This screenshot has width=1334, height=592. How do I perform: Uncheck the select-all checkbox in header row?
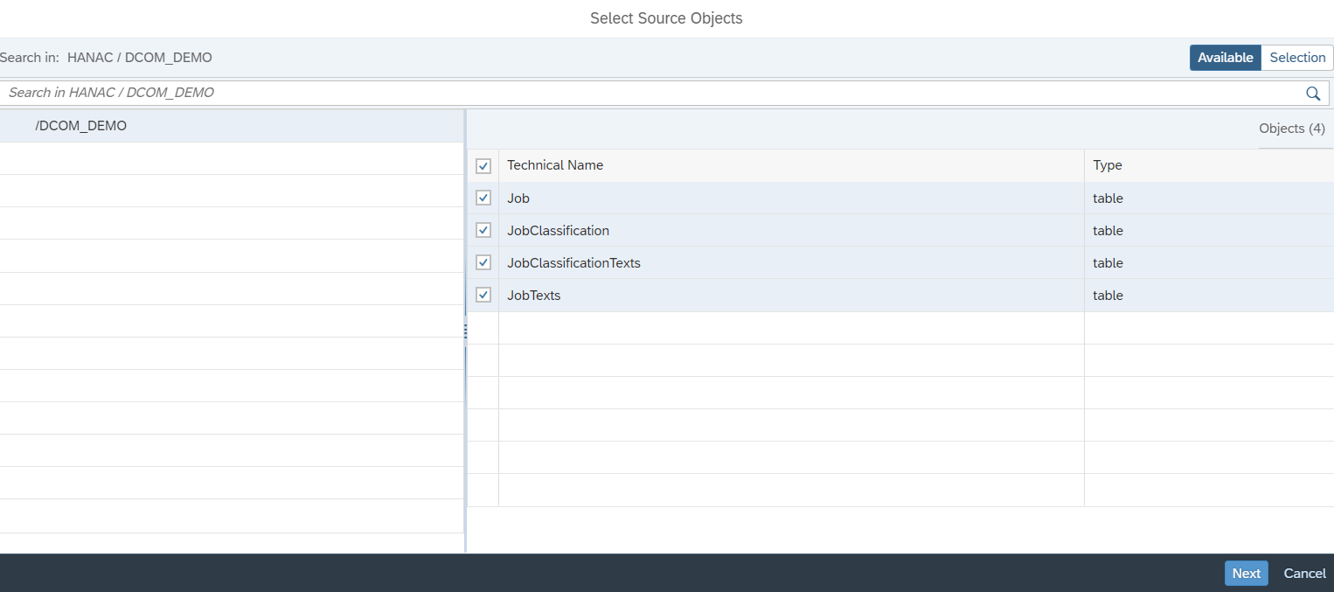tap(483, 165)
